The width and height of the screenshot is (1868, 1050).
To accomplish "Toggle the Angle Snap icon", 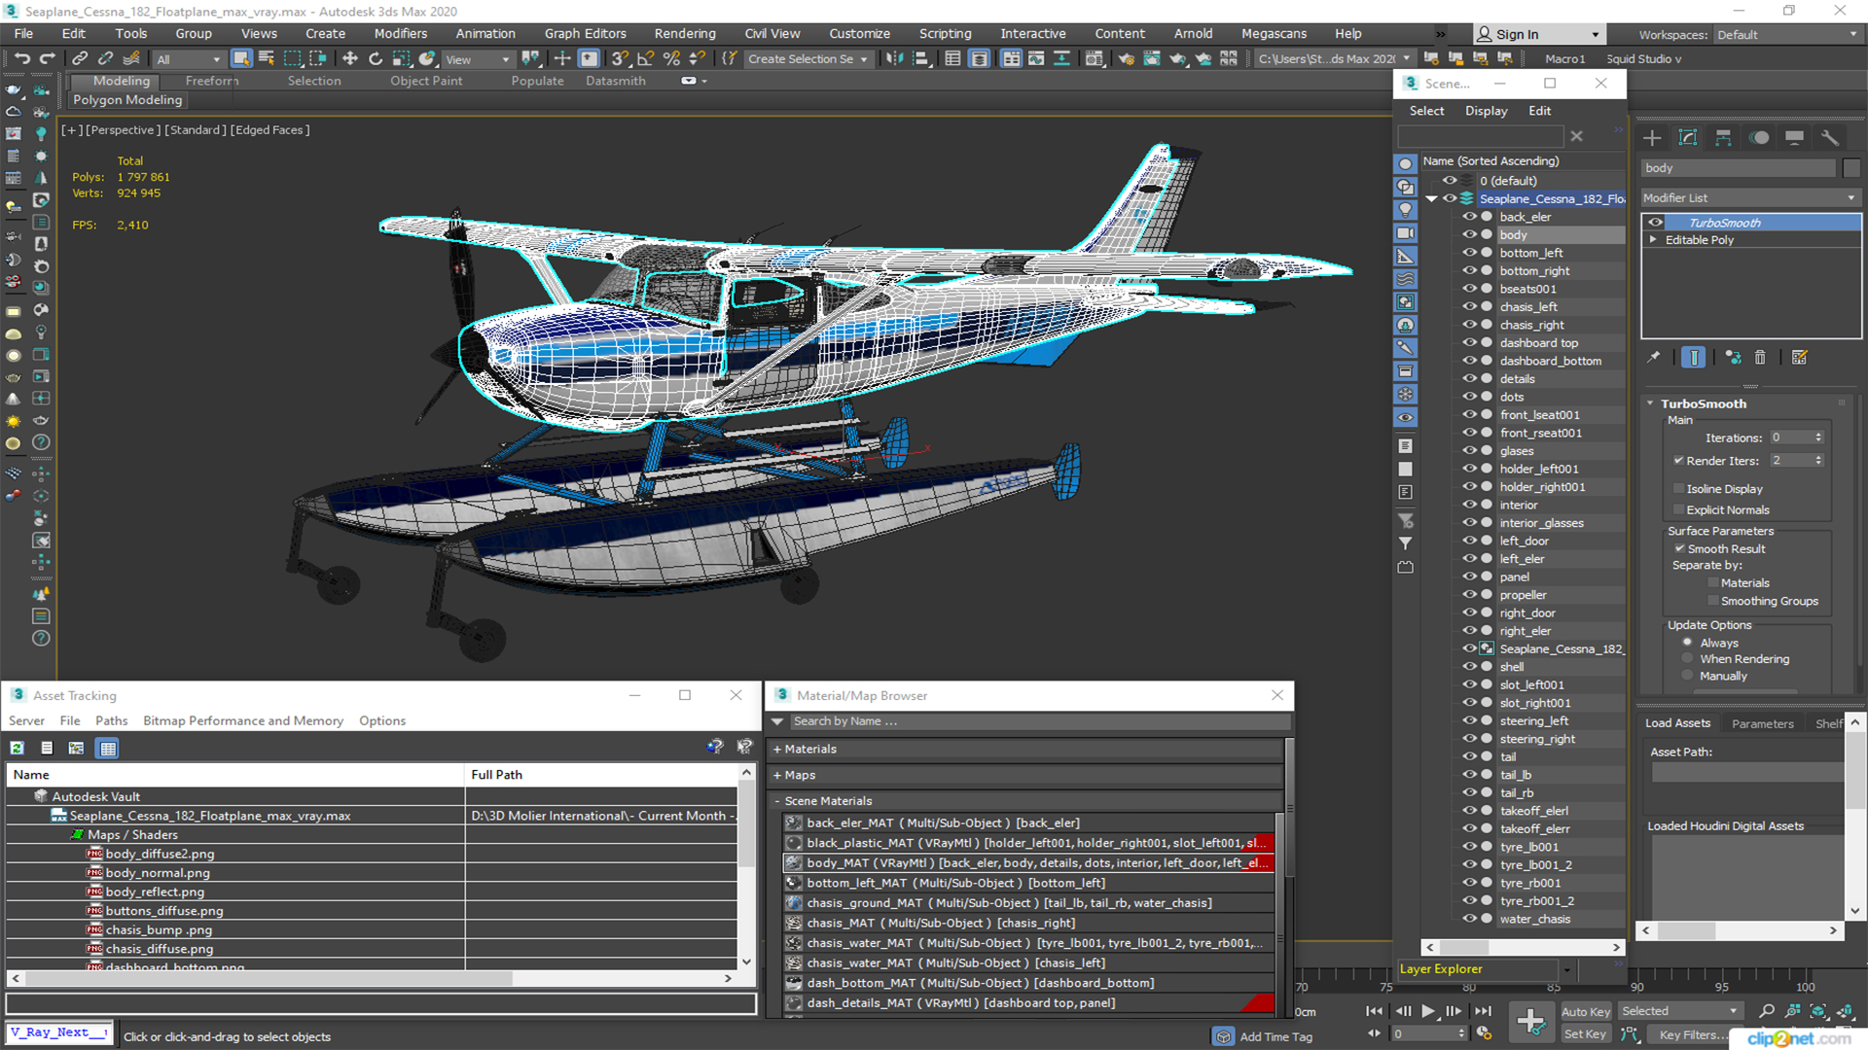I will tap(645, 58).
